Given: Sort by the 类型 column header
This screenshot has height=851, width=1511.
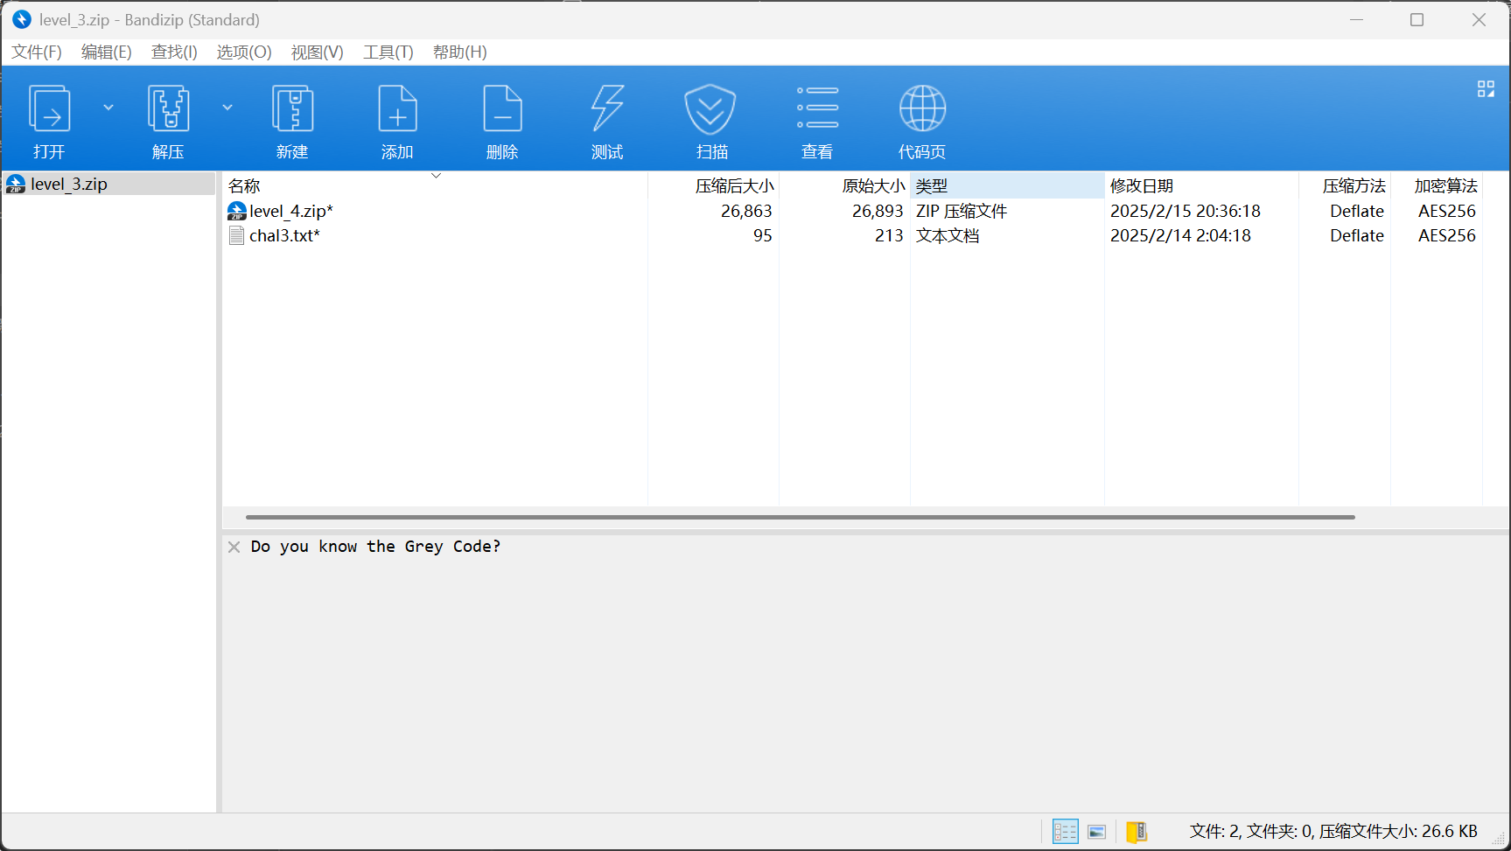Looking at the screenshot, I should (1008, 185).
